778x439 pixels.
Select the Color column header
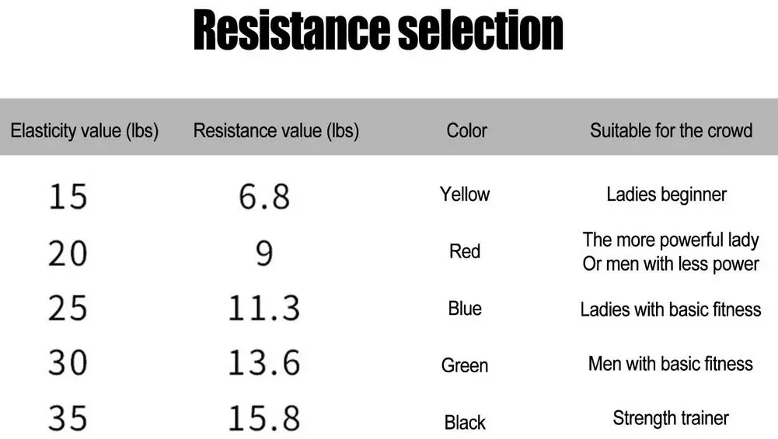[466, 130]
